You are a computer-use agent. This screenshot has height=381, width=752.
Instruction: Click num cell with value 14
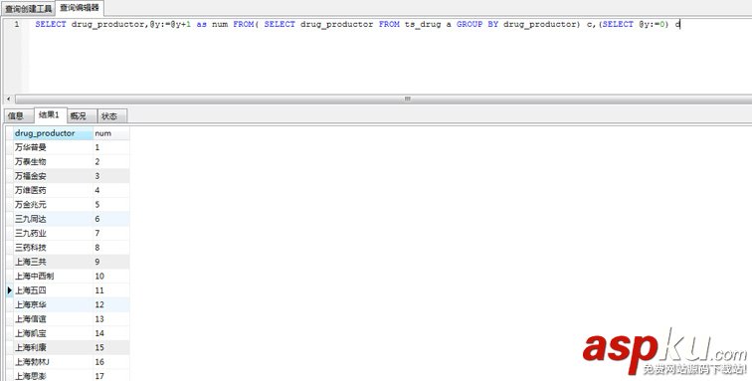click(x=111, y=333)
